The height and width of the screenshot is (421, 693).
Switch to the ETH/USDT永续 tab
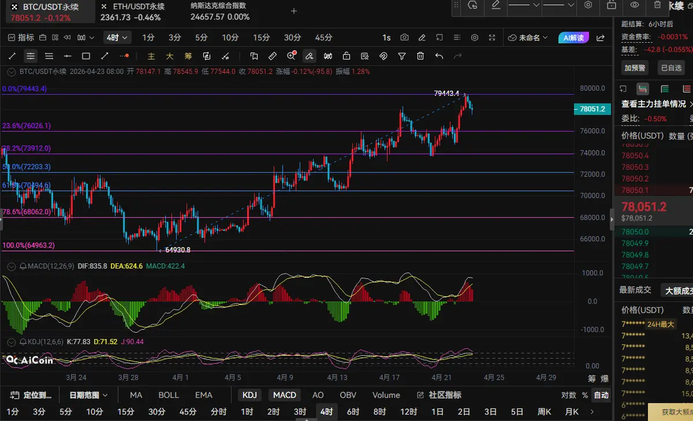tap(133, 12)
